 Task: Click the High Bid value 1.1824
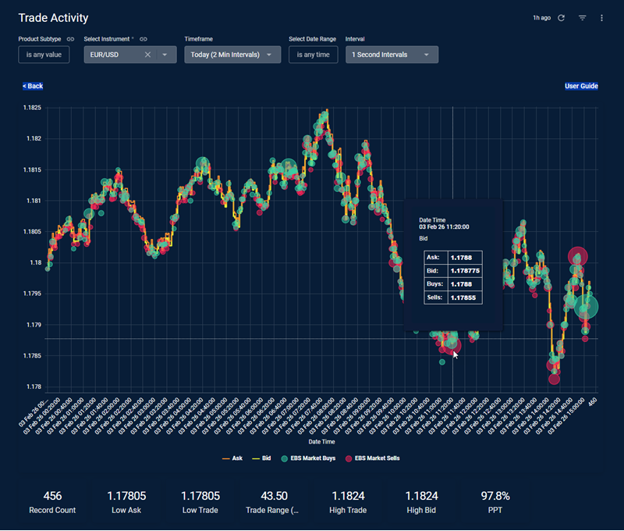coord(421,496)
